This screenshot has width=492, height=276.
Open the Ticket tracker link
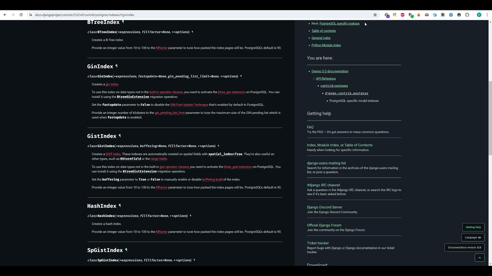point(318,243)
